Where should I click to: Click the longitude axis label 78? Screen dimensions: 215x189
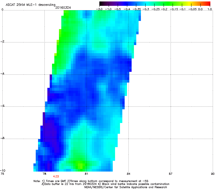44,174
